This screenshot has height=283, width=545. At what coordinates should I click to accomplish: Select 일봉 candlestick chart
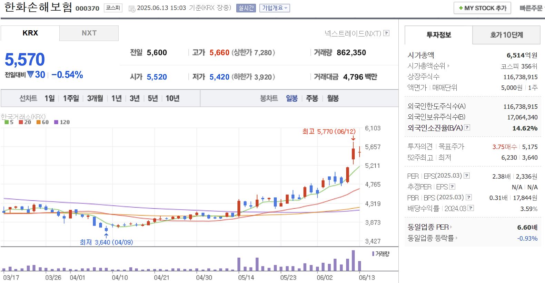292,98
